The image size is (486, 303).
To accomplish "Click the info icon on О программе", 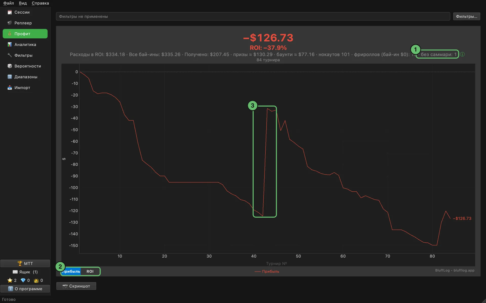I will point(10,289).
